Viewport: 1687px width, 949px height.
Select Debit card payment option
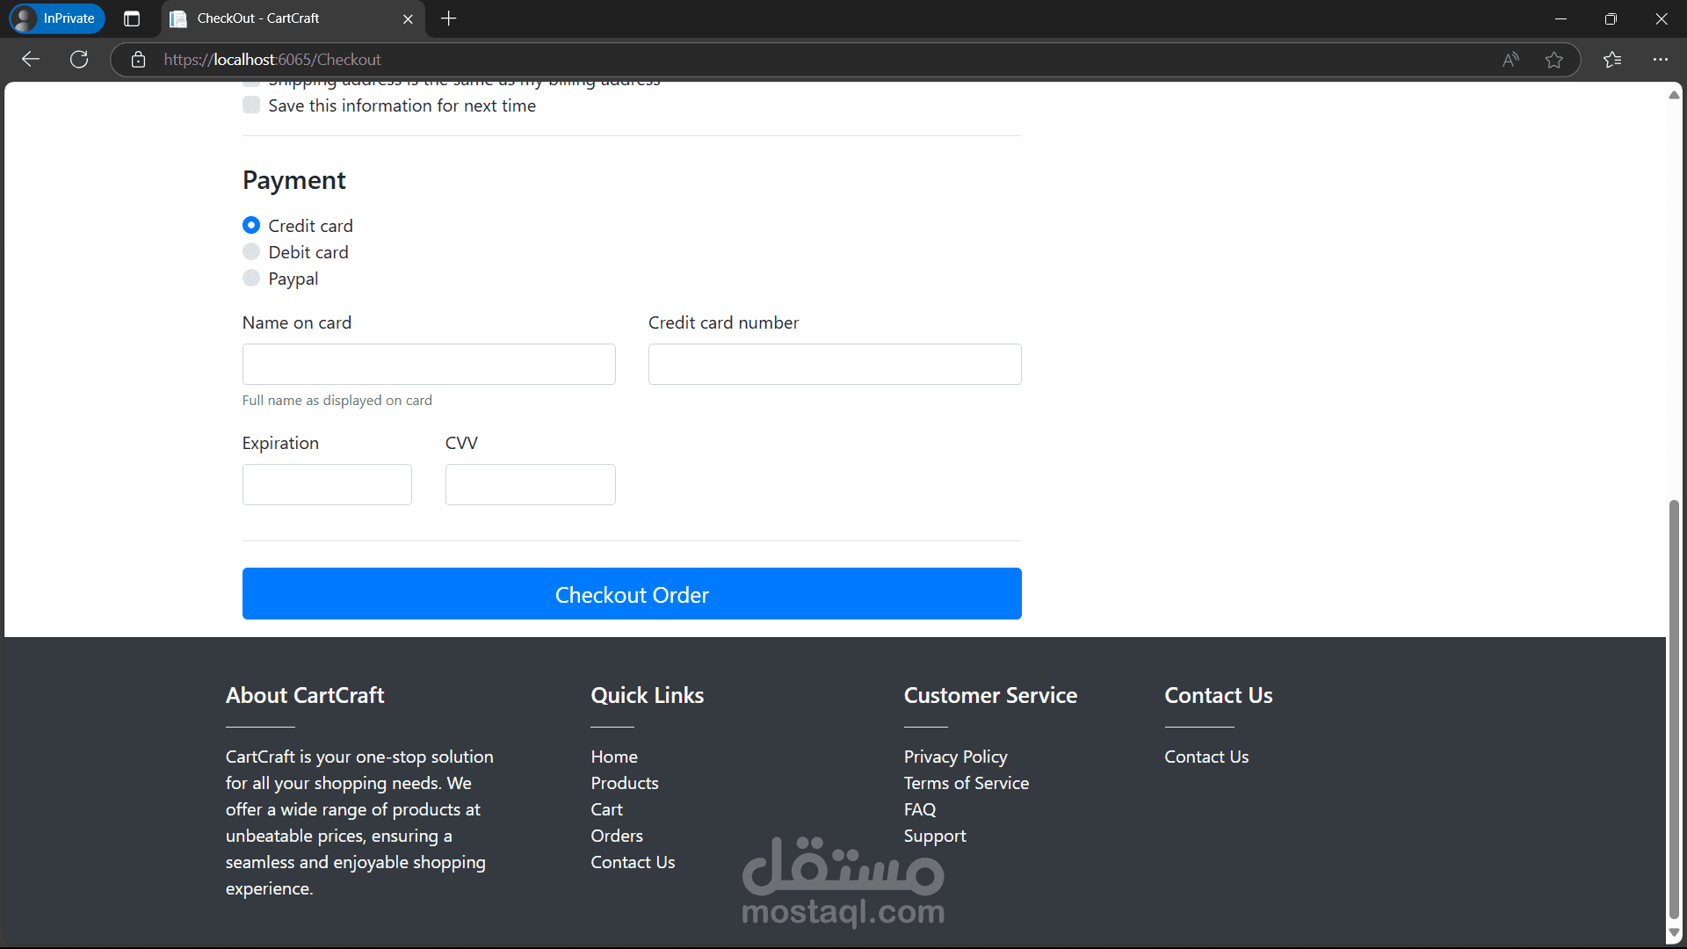tap(251, 252)
